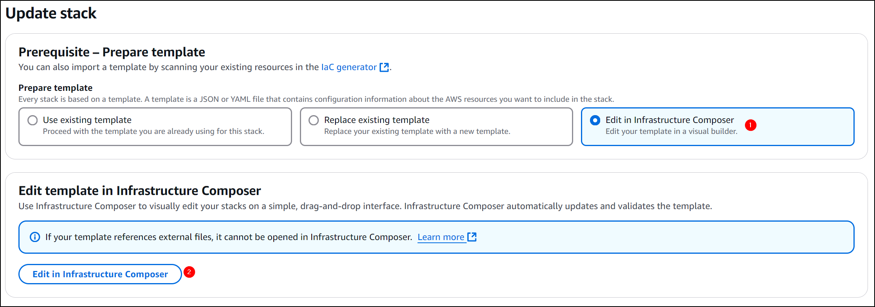This screenshot has width=875, height=307.
Task: Open the Learn more link
Action: tap(441, 237)
